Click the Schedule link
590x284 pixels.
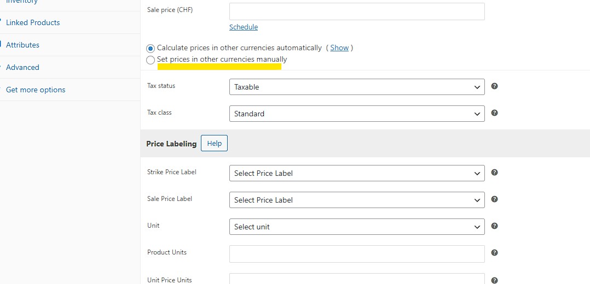coord(244,27)
